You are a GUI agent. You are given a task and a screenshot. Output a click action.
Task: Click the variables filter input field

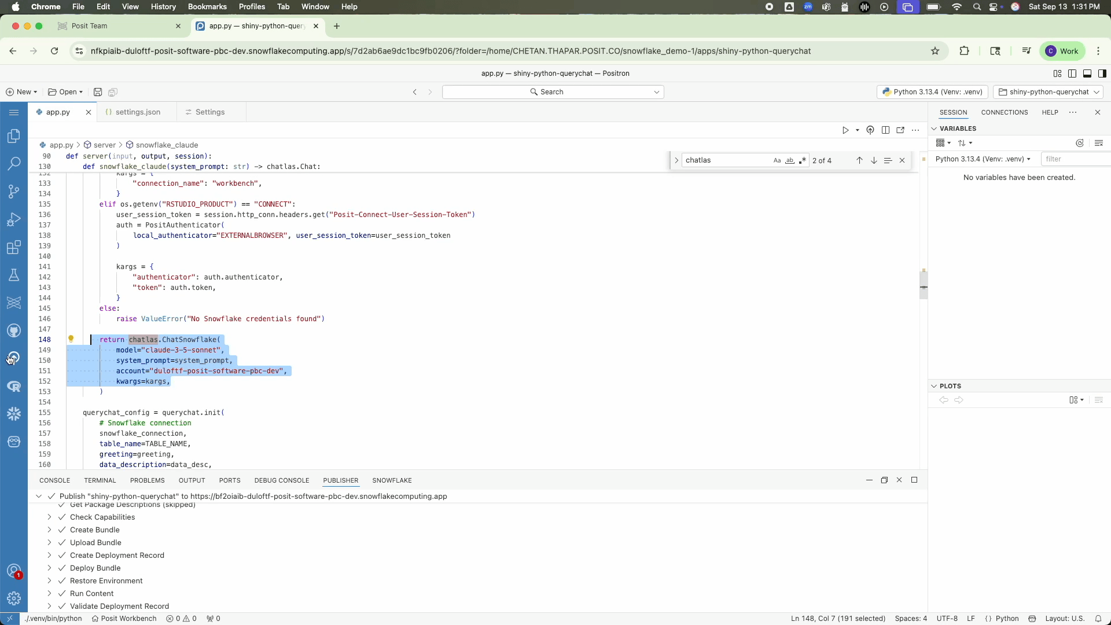click(1074, 159)
